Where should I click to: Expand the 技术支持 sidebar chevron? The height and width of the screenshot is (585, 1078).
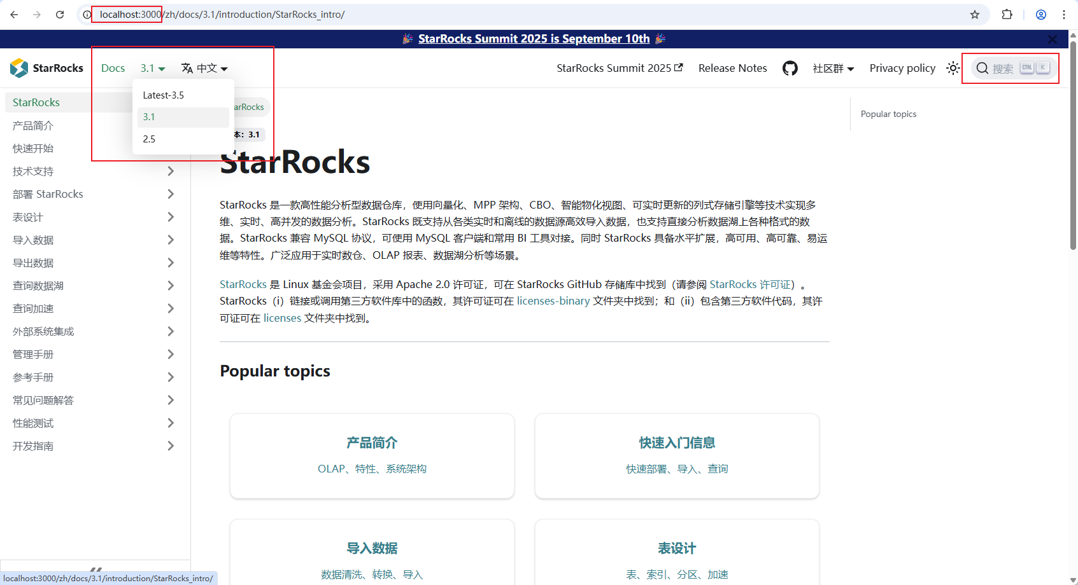(x=171, y=171)
